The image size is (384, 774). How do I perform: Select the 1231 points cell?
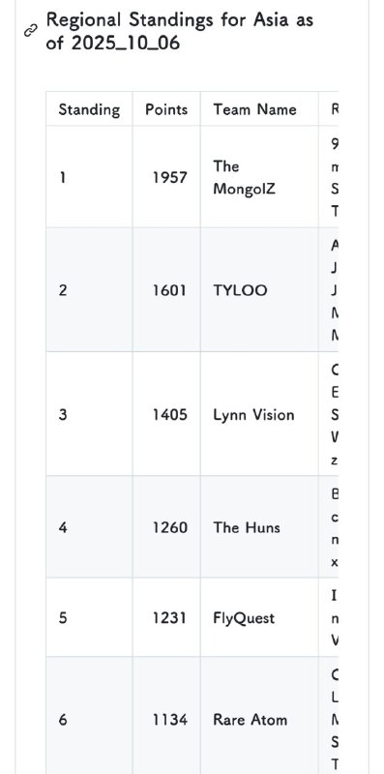[166, 617]
